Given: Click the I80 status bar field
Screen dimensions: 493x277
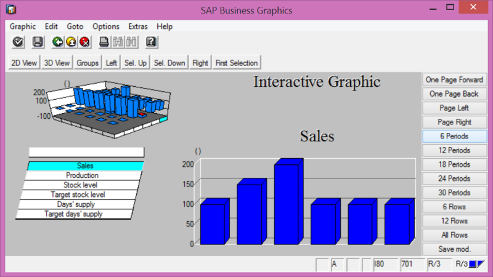Looking at the screenshot, I should click(386, 264).
